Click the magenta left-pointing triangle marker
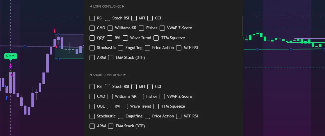Viewport: 325px width, 136px height. (x=12, y=75)
